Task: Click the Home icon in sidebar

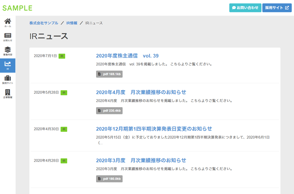Action: (8, 23)
